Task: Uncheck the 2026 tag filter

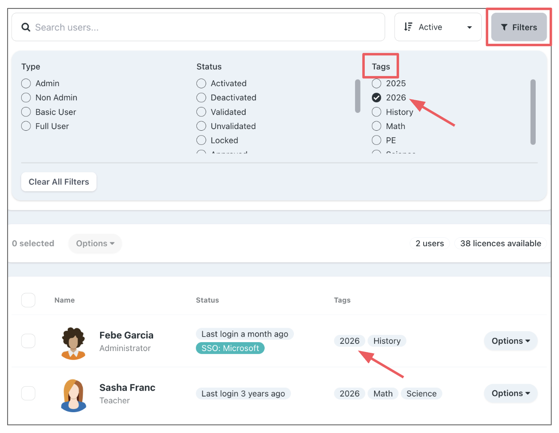Action: coord(377,98)
